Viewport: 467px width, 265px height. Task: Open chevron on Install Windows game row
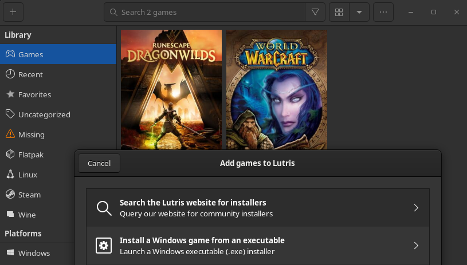(x=416, y=246)
